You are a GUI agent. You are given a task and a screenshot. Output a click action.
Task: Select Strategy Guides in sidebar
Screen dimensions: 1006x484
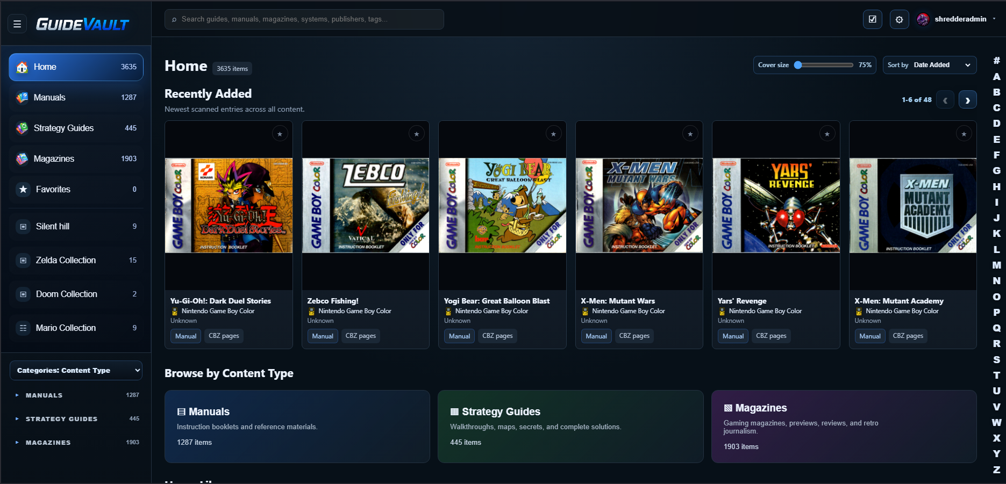coord(76,128)
